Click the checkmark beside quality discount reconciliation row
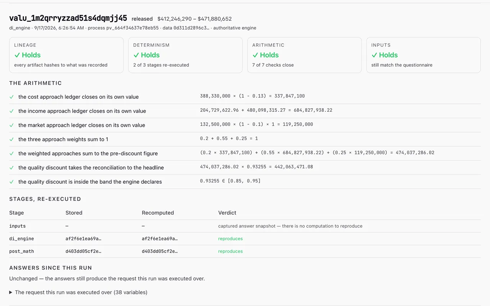This screenshot has width=490, height=306. pyautogui.click(x=11, y=168)
